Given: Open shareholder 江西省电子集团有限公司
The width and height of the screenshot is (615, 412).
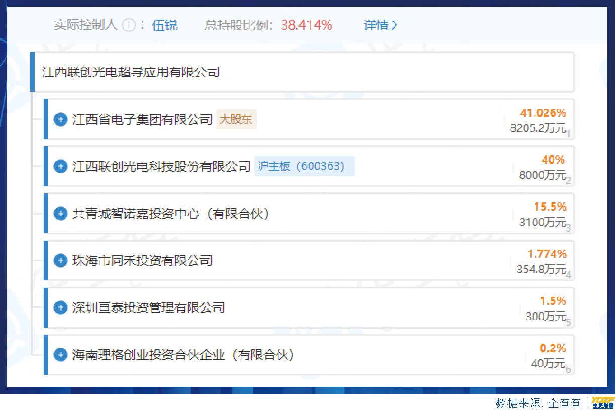Looking at the screenshot, I should 143,120.
